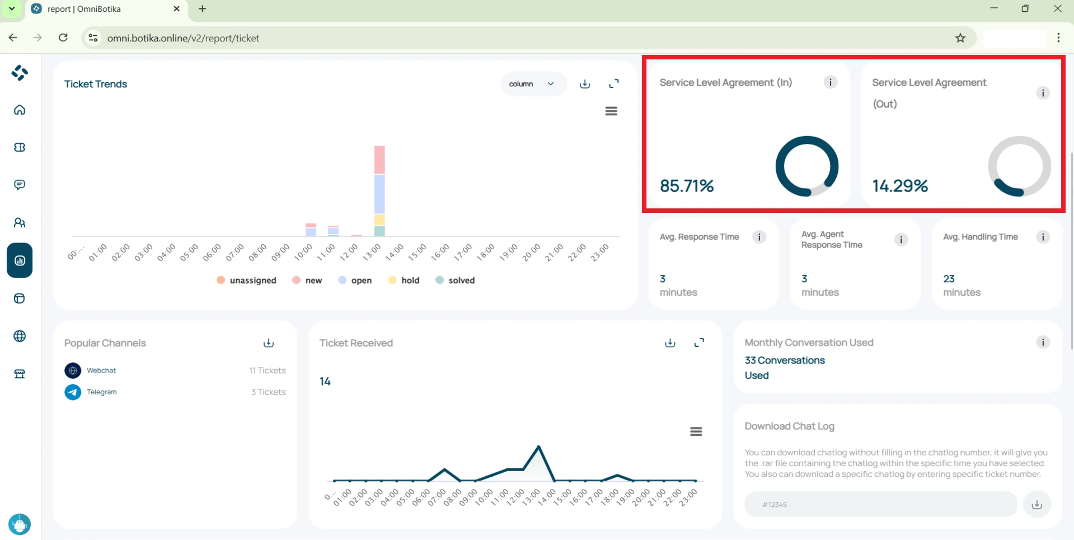Screen dimensions: 1074x540
Task: Click the 3 Tickets count
Action: click(268, 392)
